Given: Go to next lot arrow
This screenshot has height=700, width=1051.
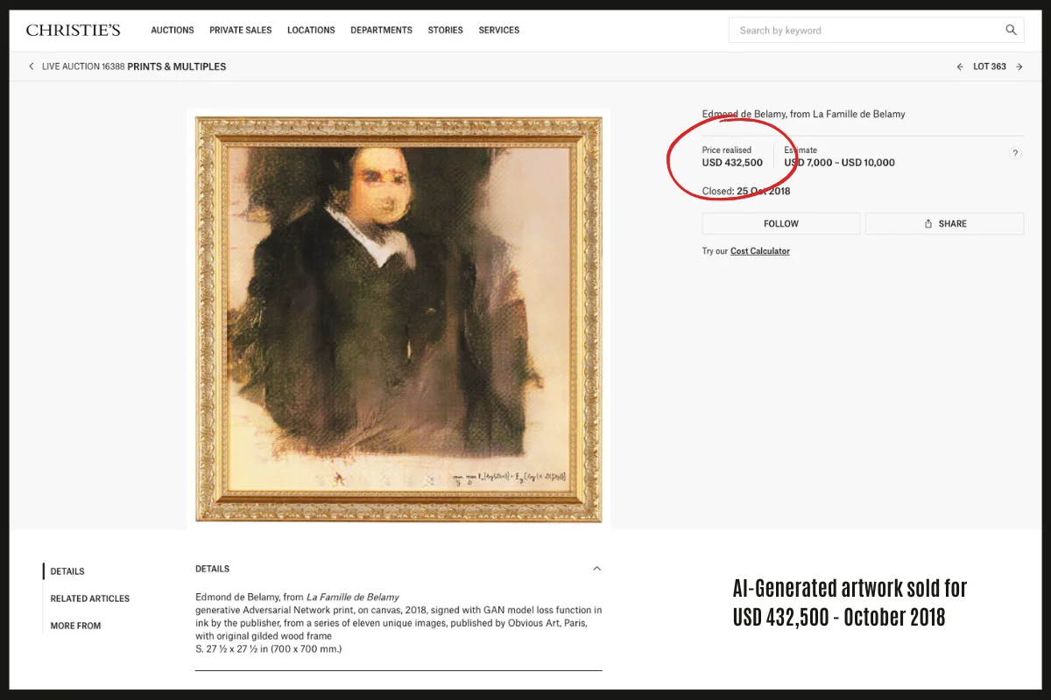Looking at the screenshot, I should pyautogui.click(x=1019, y=66).
